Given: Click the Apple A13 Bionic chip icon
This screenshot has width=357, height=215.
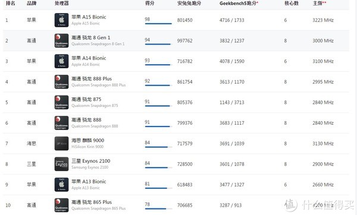Looking at the screenshot, I should click(61, 185).
